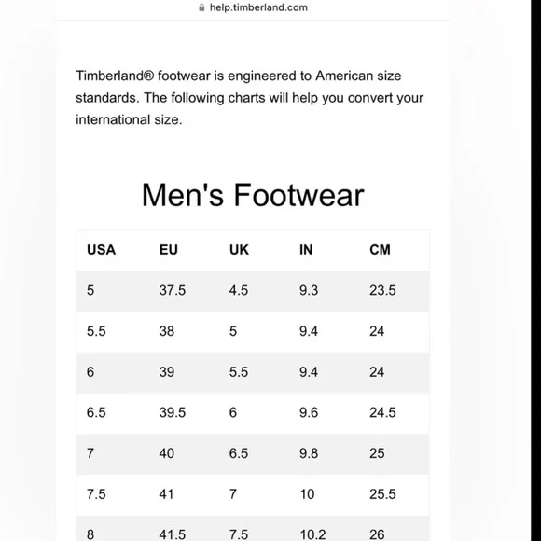Click the UK 4.5 cell
This screenshot has width=541, height=541.
pos(239,290)
